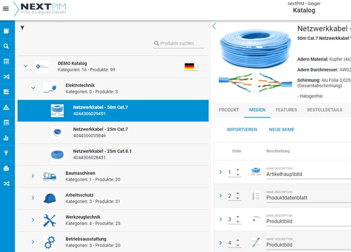
Task: Expand media row 2 Produktdatenblatt
Action: (220, 195)
